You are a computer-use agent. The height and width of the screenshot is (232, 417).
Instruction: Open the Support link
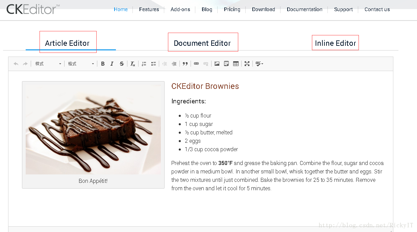(343, 9)
